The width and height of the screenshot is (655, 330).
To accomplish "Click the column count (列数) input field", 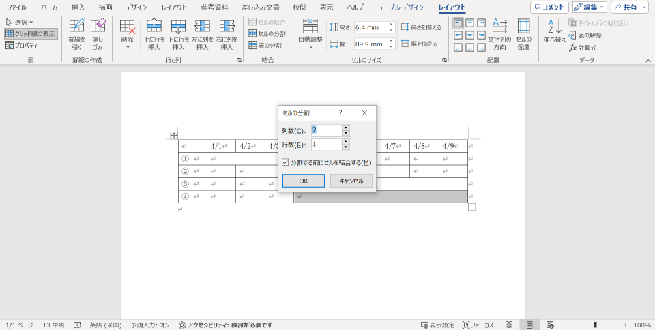I will tap(327, 131).
